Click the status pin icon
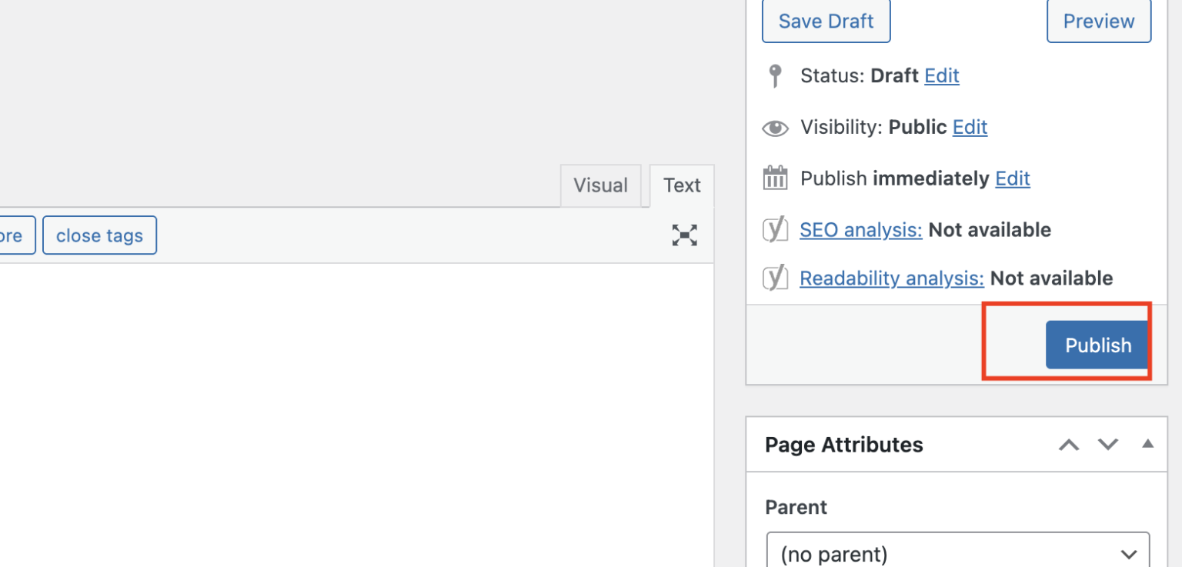Screen dimensions: 1182x567 click(x=775, y=76)
